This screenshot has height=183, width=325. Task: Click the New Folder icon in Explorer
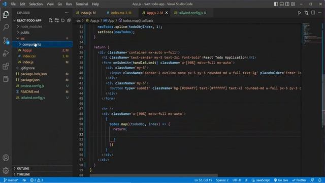coord(56,20)
